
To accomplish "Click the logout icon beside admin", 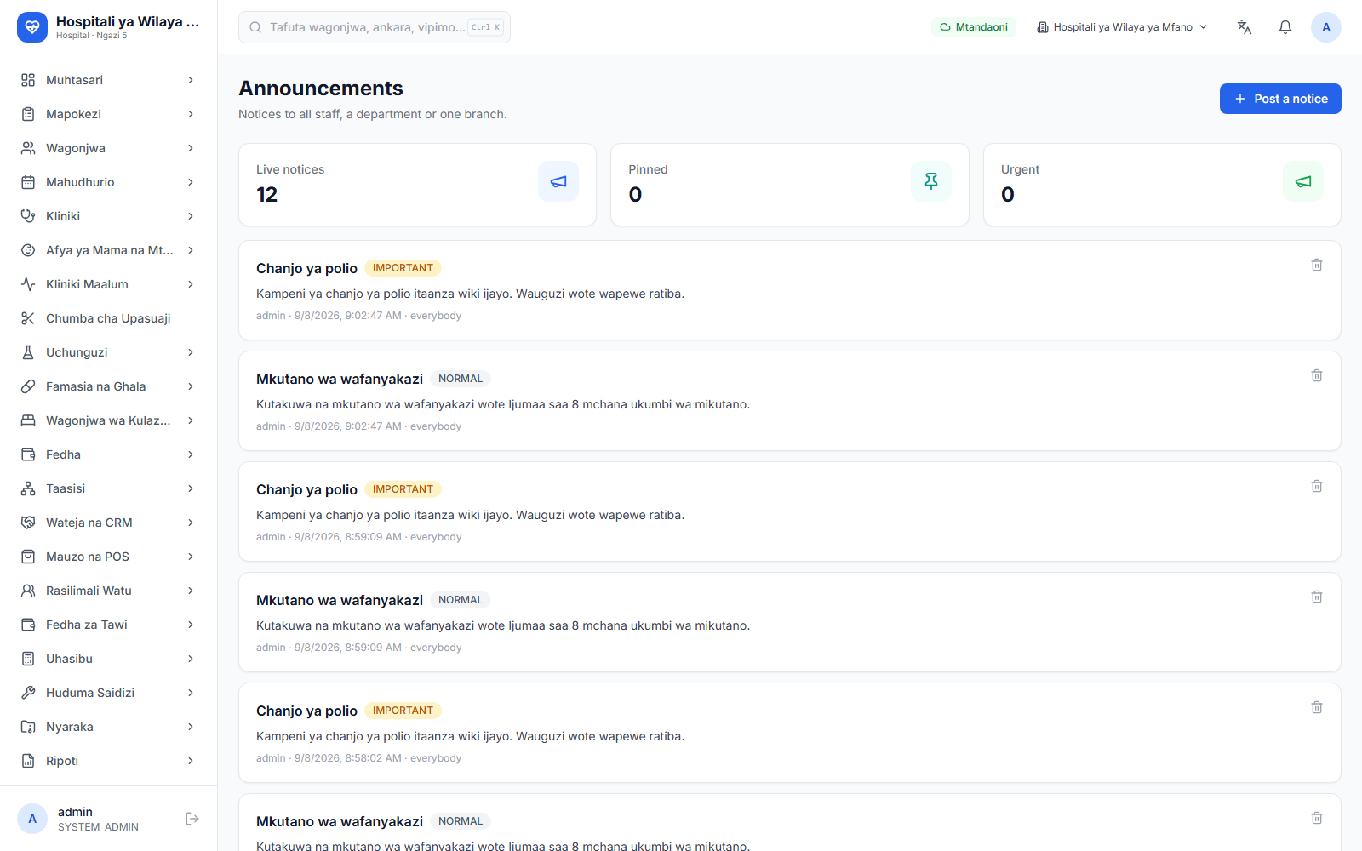I will (192, 819).
